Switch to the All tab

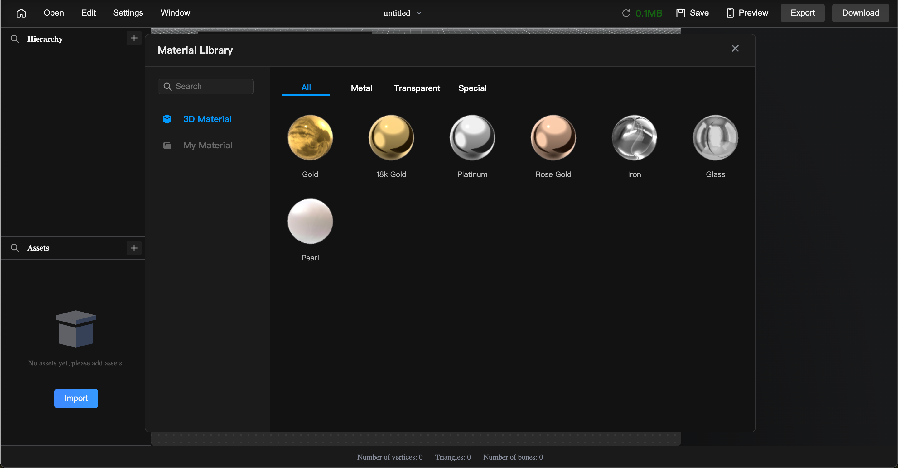tap(306, 88)
